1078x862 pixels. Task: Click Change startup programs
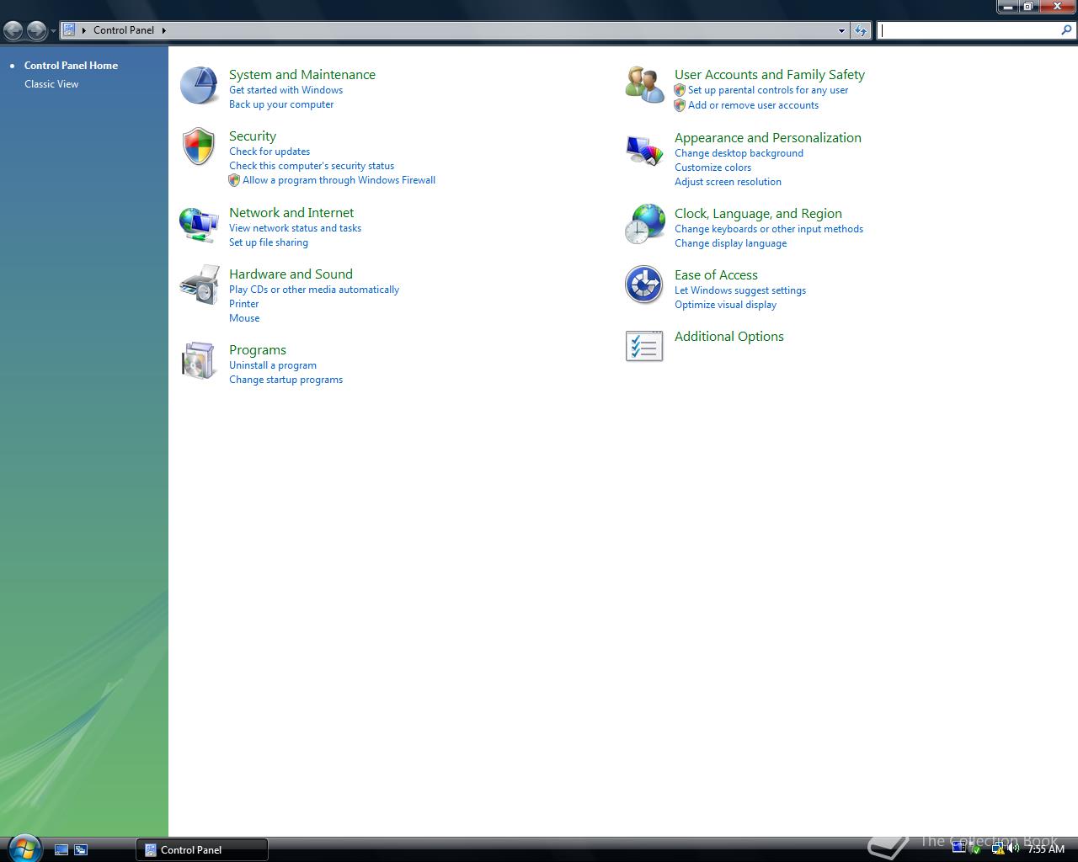286,380
